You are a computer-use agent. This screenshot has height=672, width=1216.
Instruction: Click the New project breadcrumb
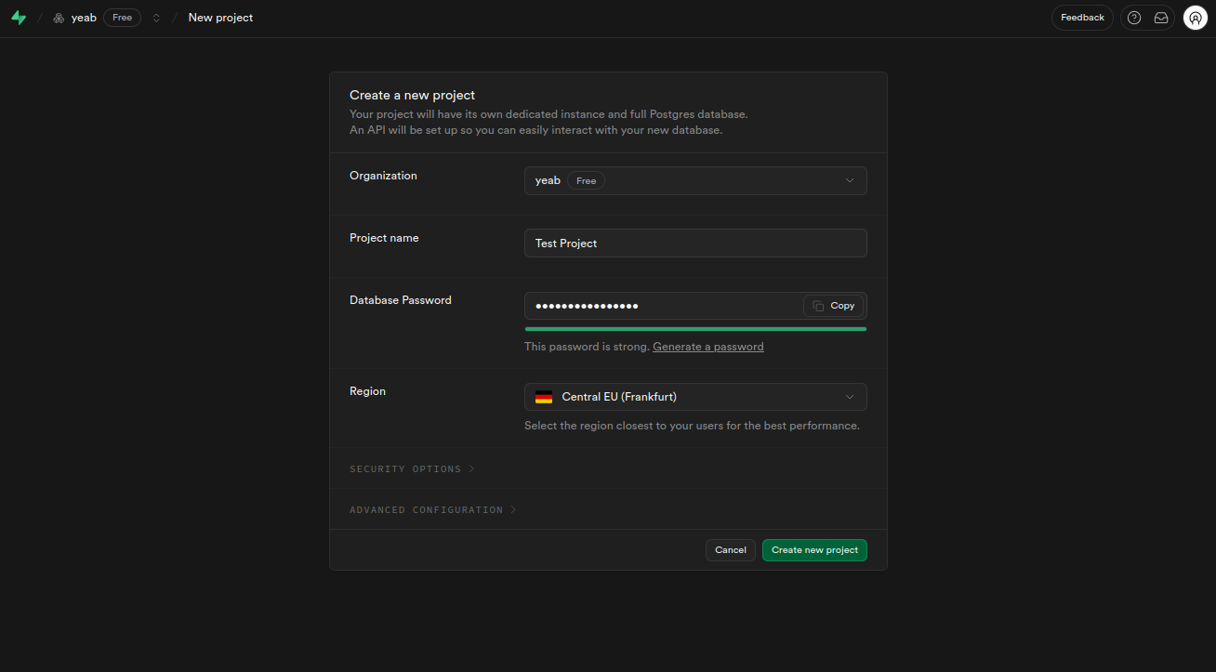pyautogui.click(x=220, y=18)
